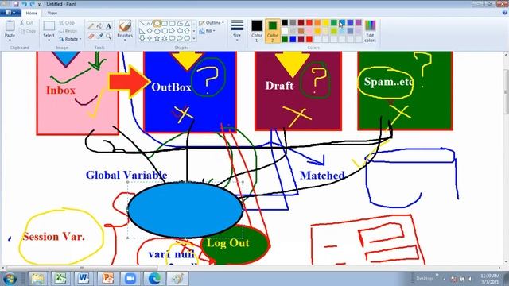Open the shape Outline dropdown
Viewport: 509px width, 286px height.
pos(212,23)
